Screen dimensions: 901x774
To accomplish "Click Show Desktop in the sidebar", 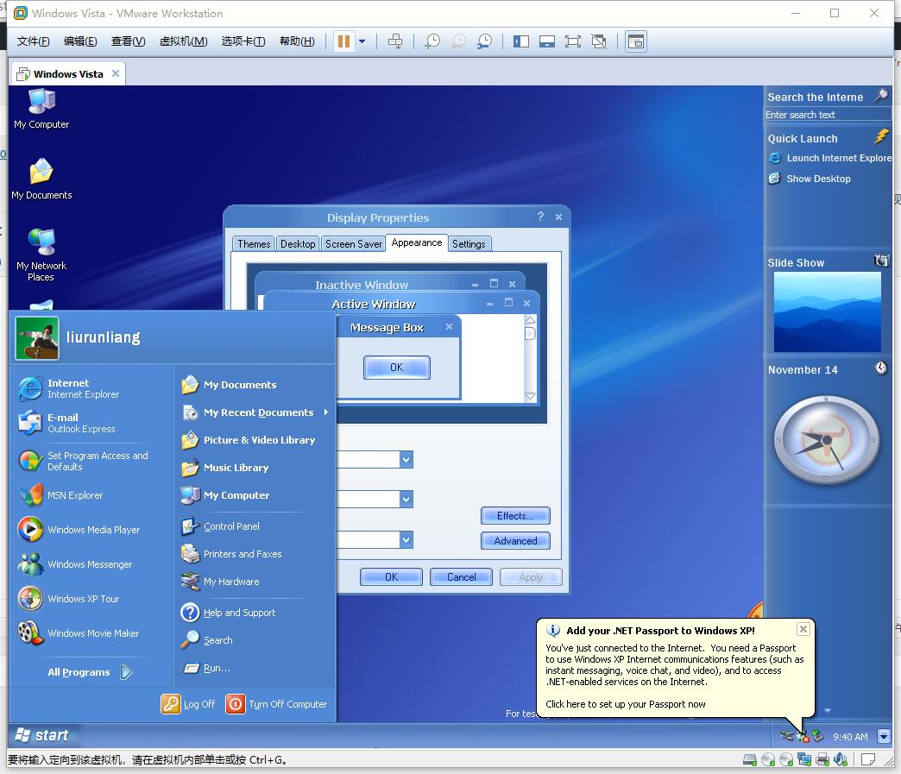I will click(810, 179).
